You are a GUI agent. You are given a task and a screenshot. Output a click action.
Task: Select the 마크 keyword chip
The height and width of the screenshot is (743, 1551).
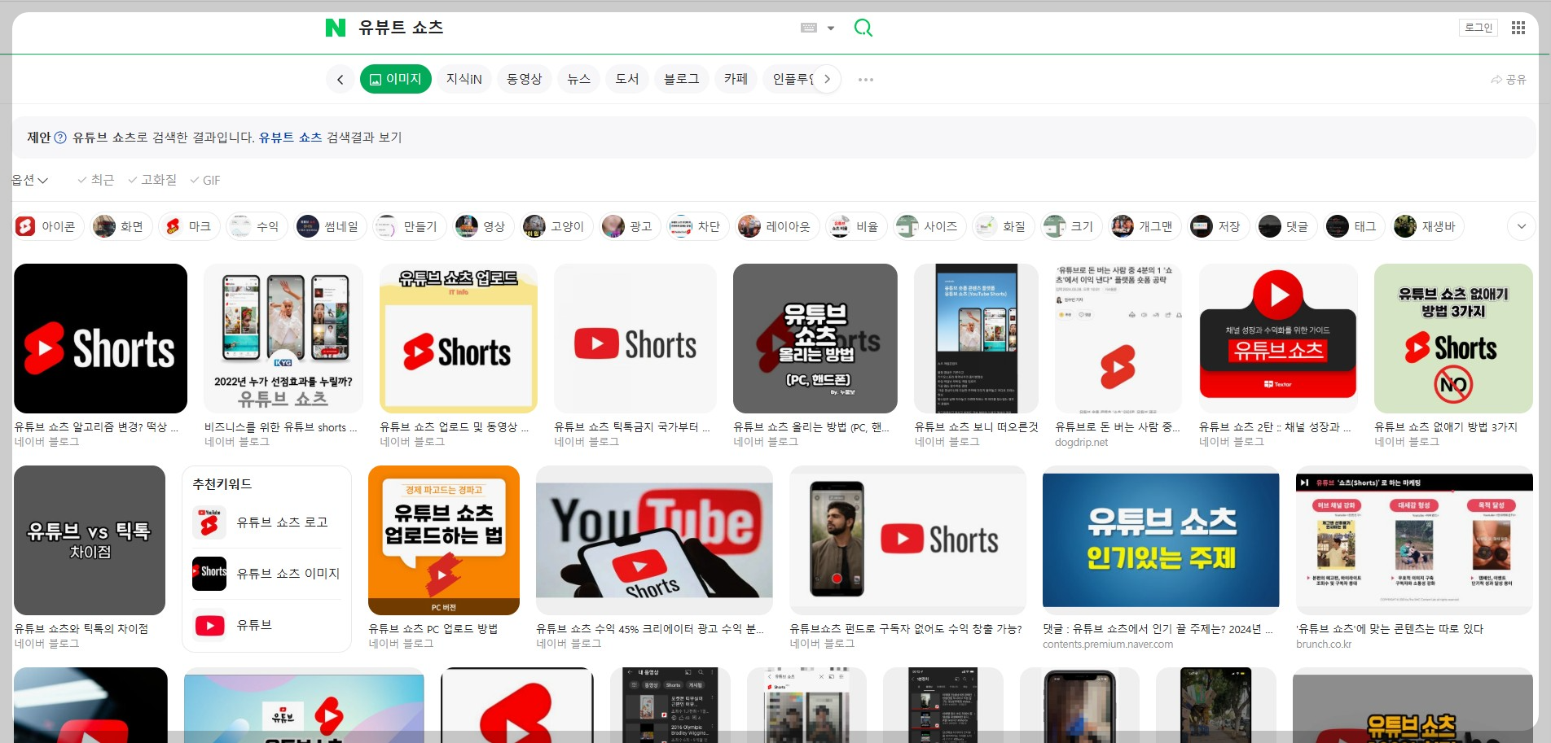189,226
